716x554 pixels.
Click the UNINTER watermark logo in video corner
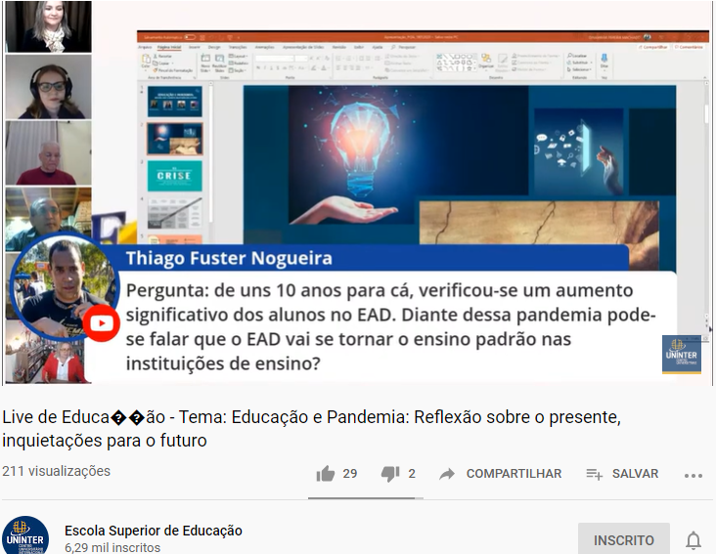(681, 356)
